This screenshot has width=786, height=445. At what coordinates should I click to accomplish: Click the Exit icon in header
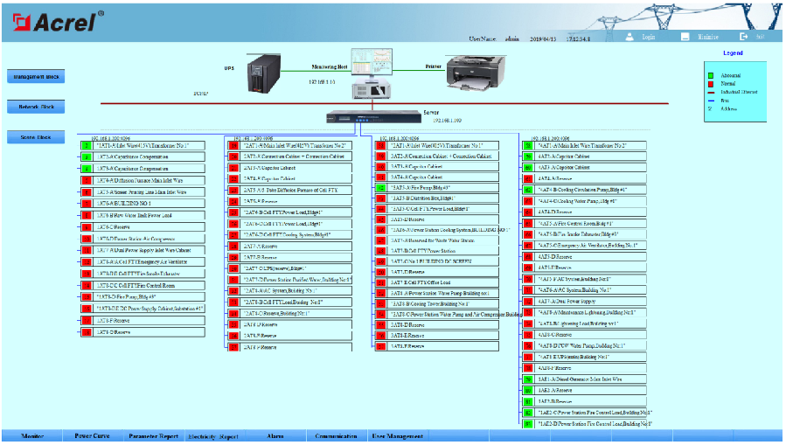[x=743, y=38]
